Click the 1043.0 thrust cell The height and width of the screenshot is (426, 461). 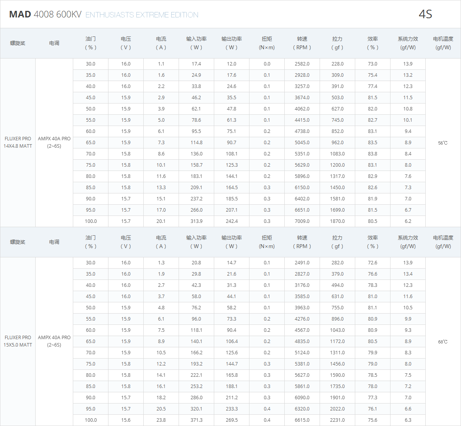coord(337,330)
